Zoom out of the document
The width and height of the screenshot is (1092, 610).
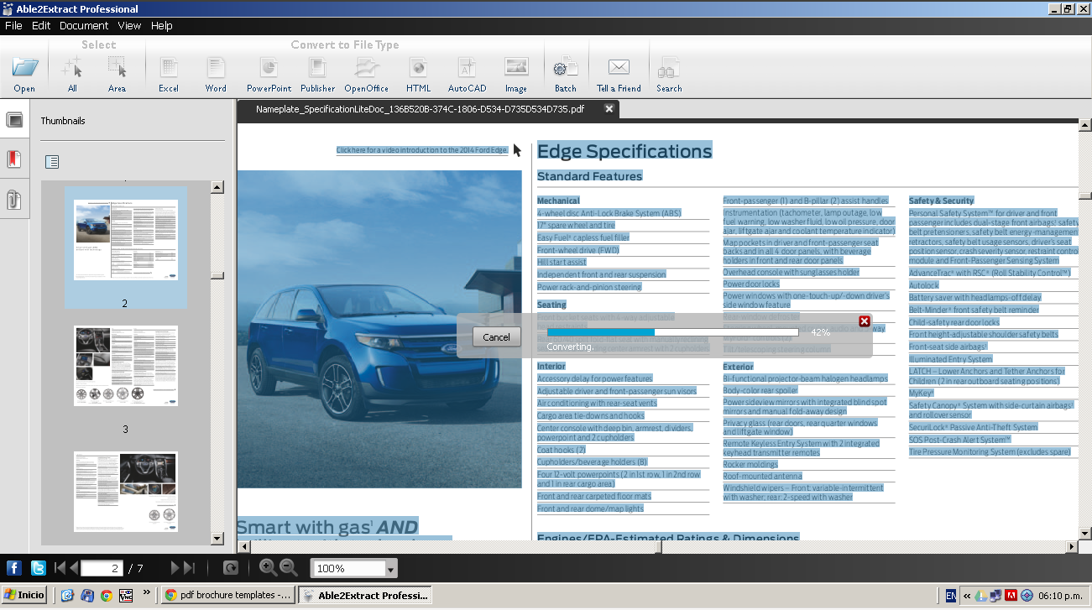(x=288, y=568)
